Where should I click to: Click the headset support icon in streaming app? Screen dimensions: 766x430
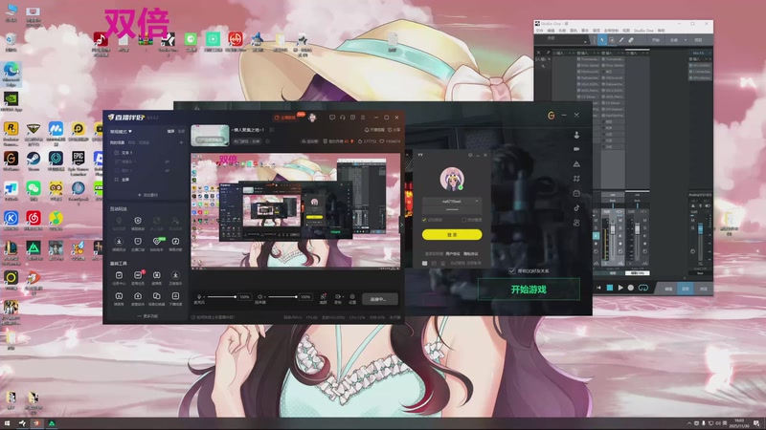pyautogui.click(x=343, y=118)
